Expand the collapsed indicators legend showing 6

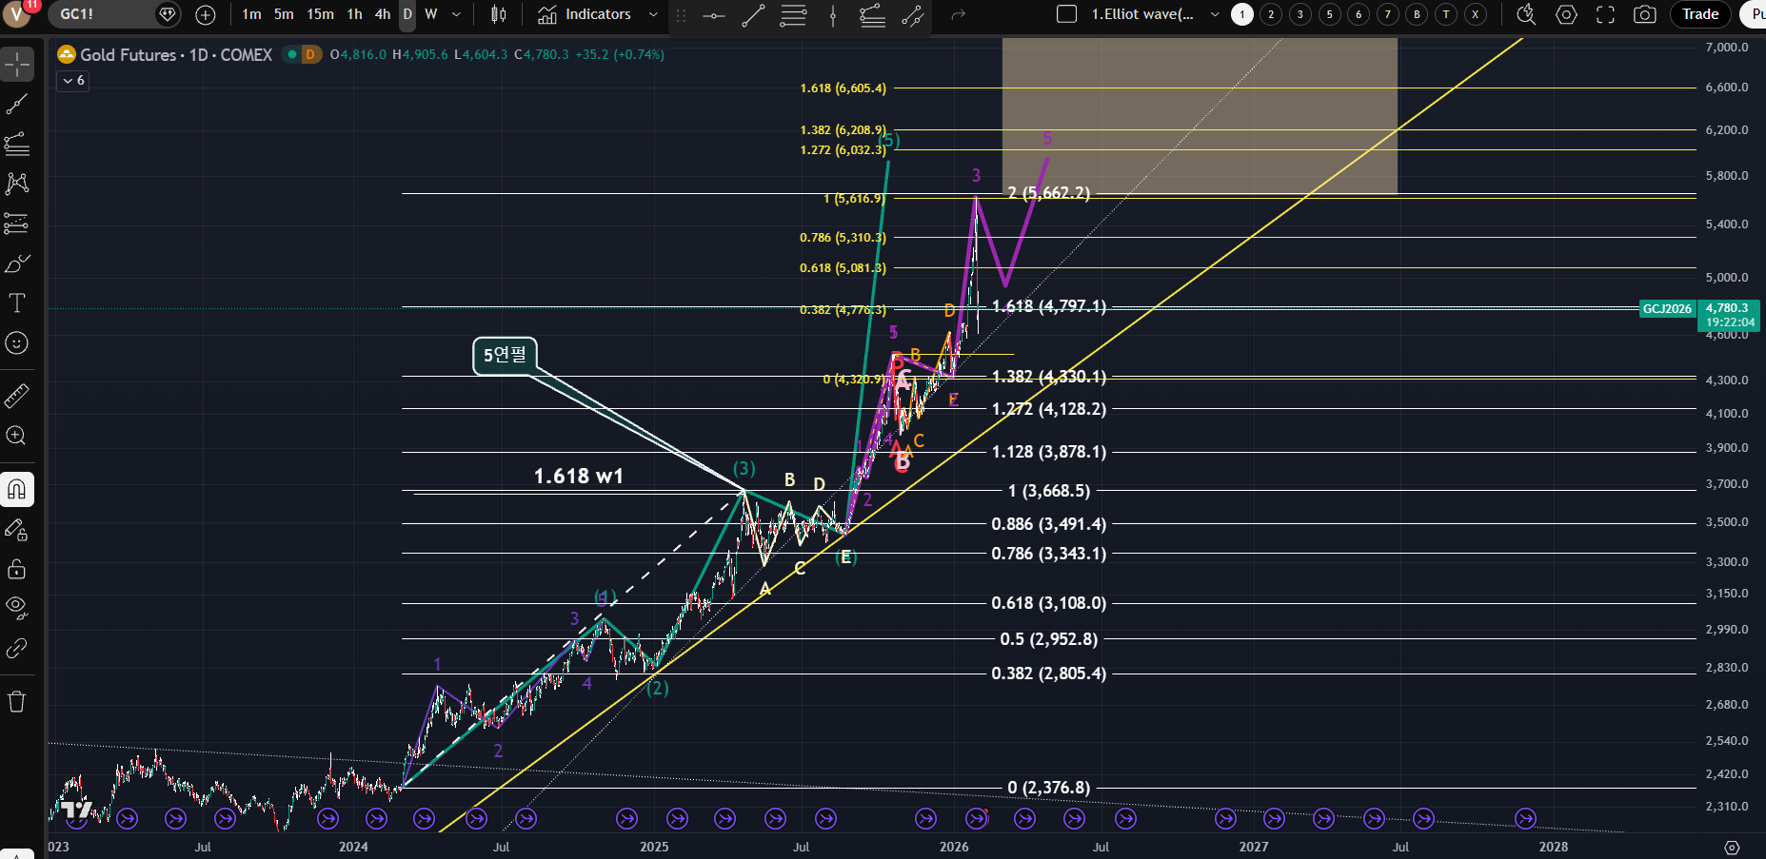73,81
